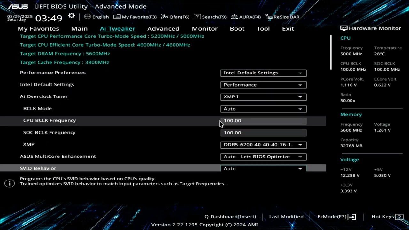Select the ASUS MultiCore Enhancement label
This screenshot has height=230, width=409.
click(x=58, y=156)
